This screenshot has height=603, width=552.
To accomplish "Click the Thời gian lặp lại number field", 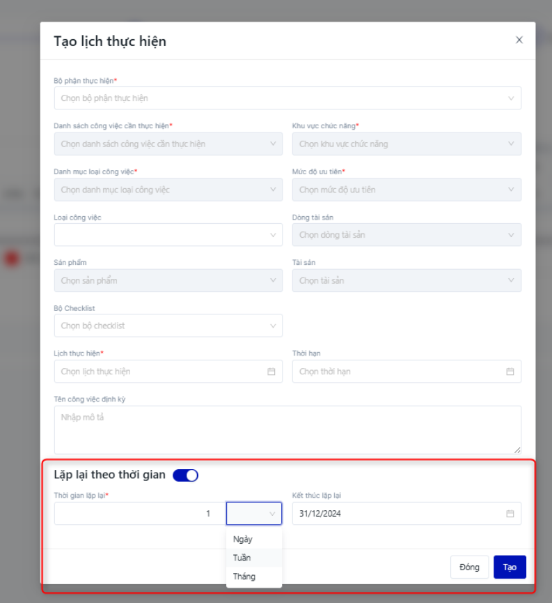I will click(139, 514).
